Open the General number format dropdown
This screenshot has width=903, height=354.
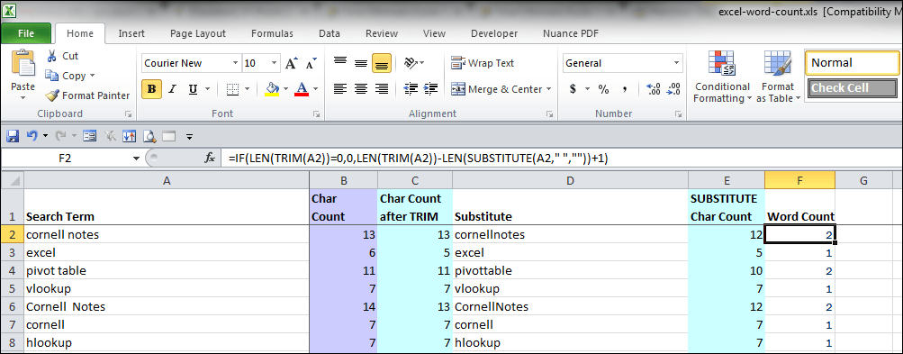point(677,63)
